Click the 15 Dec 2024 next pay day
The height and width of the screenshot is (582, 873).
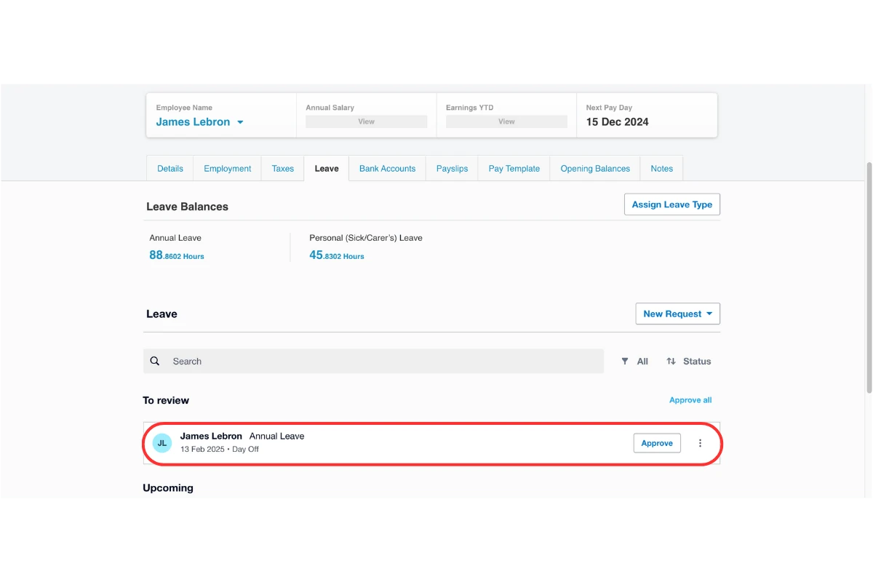[618, 121]
